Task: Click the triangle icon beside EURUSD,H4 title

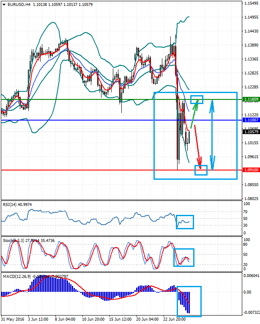Action: click(4, 4)
